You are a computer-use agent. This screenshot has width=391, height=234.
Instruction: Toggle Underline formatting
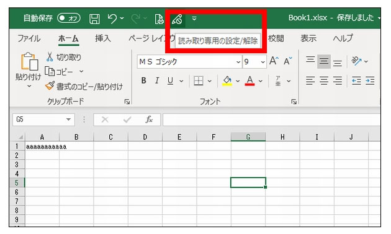(170, 80)
